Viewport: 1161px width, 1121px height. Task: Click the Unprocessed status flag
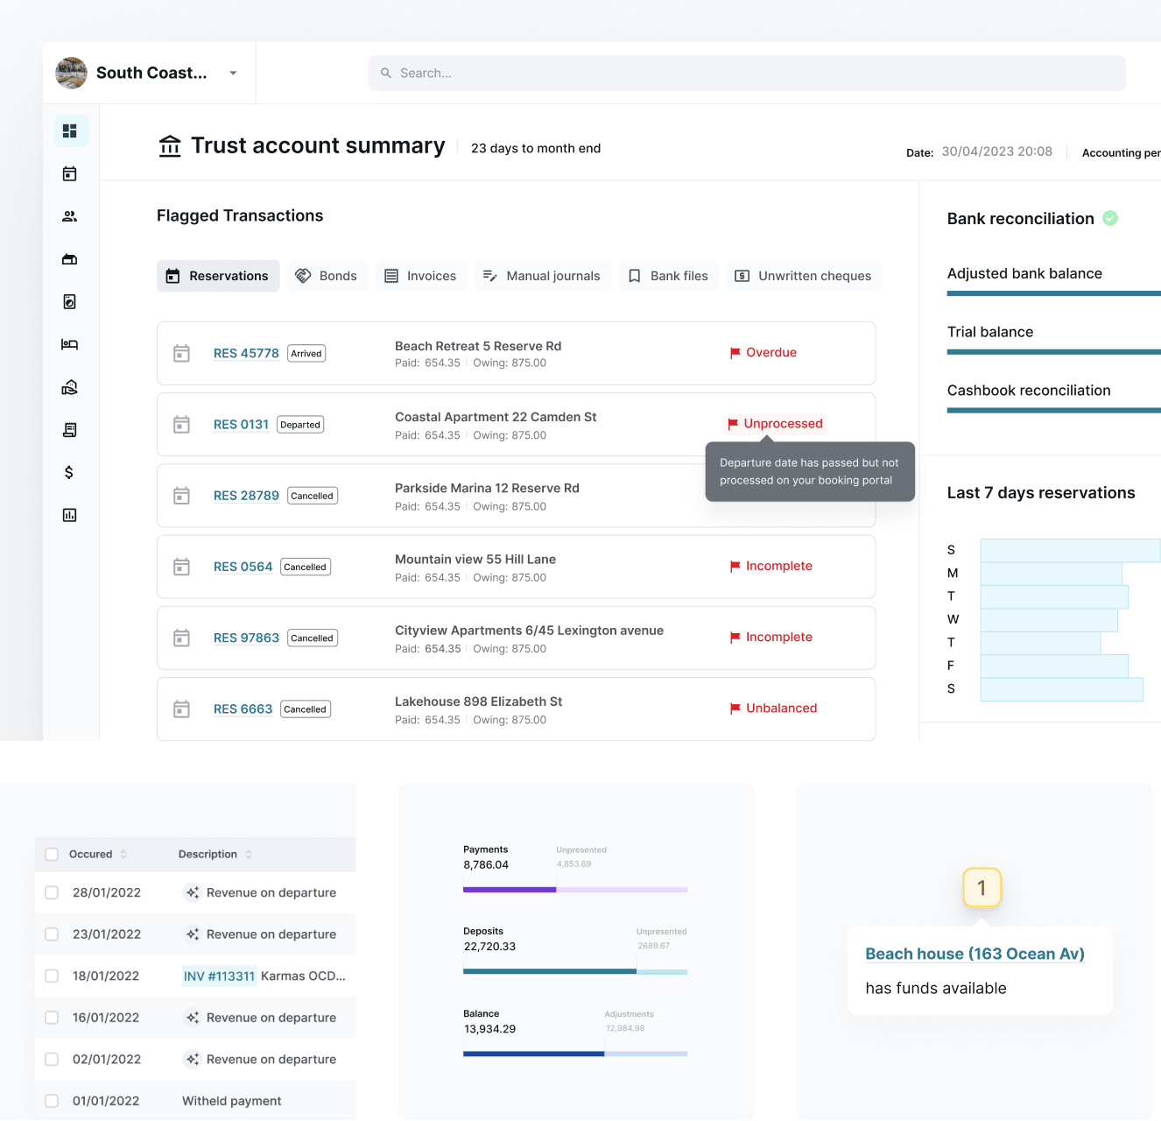point(775,424)
